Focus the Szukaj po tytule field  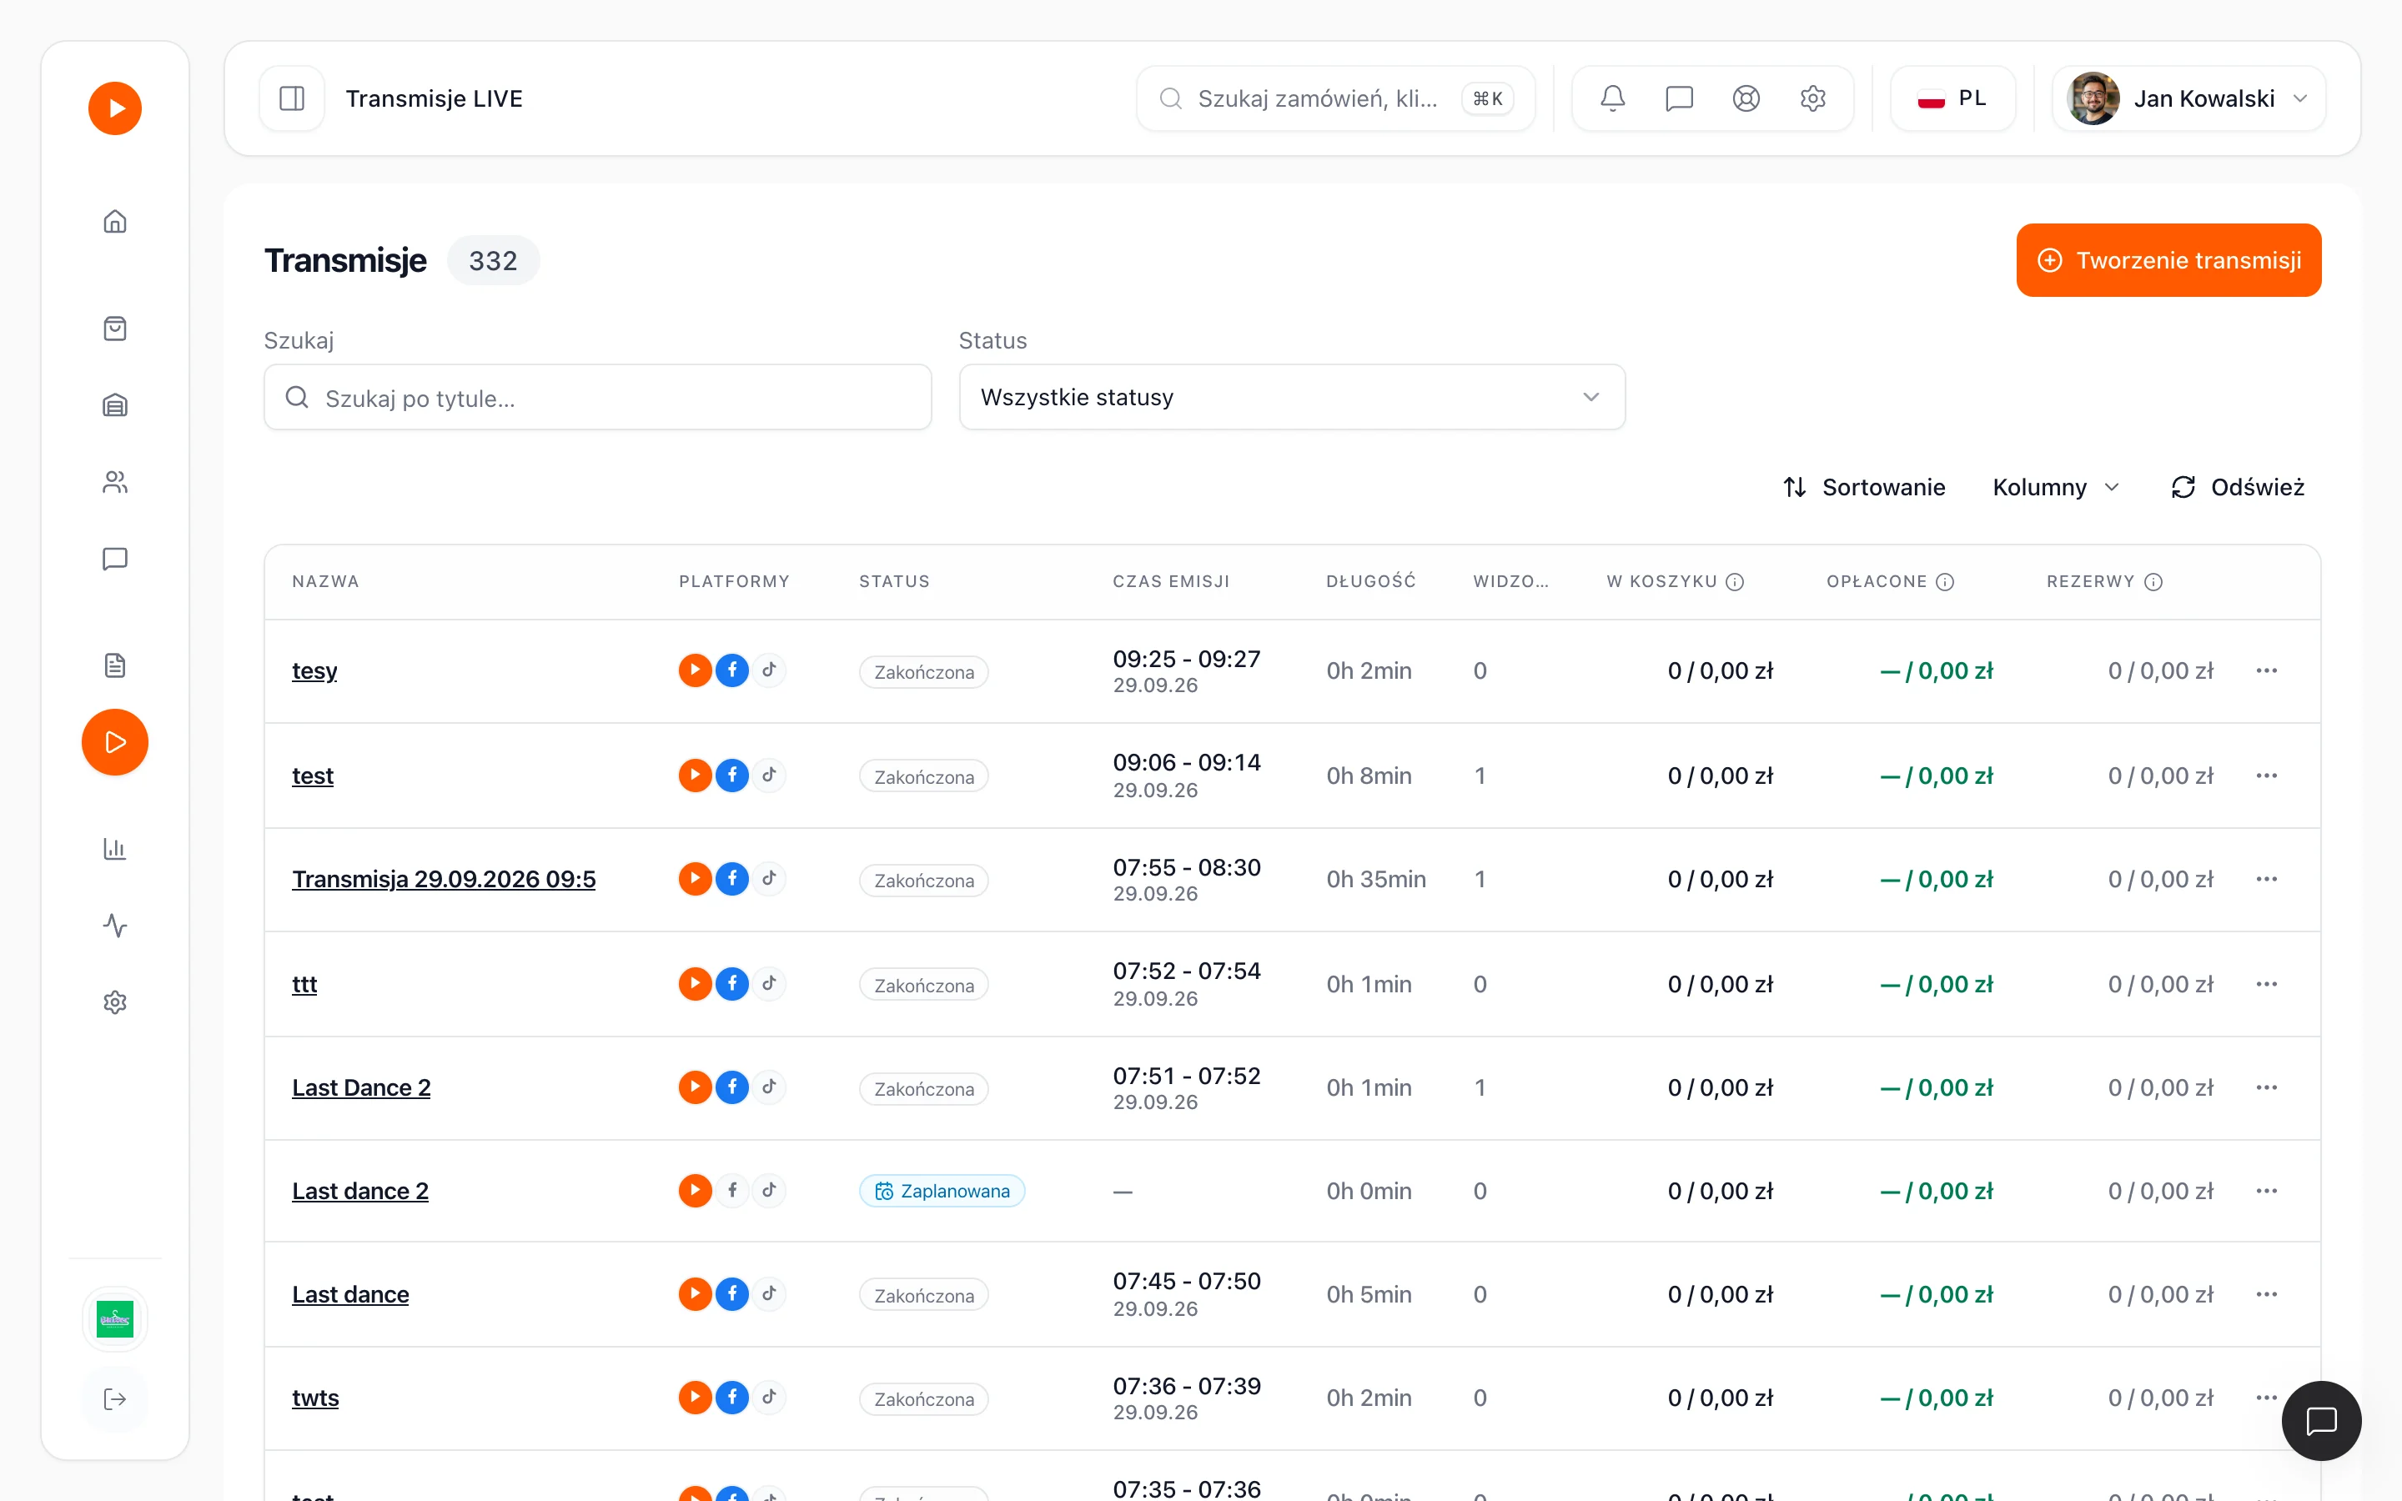[x=597, y=397]
